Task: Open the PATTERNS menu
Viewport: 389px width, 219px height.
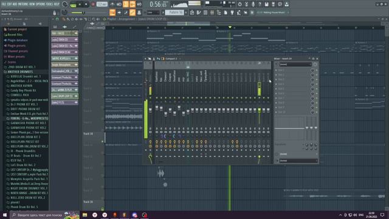Action: 23,4
